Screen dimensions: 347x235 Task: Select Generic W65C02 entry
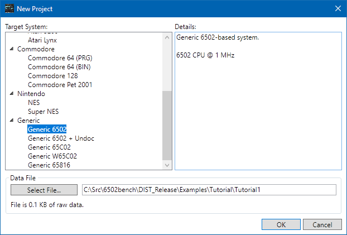pos(52,156)
